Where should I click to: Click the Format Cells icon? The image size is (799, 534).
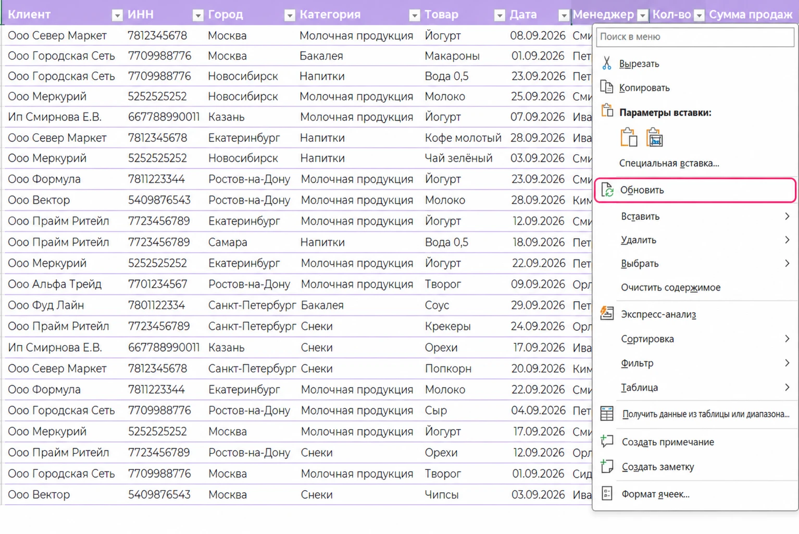point(607,493)
